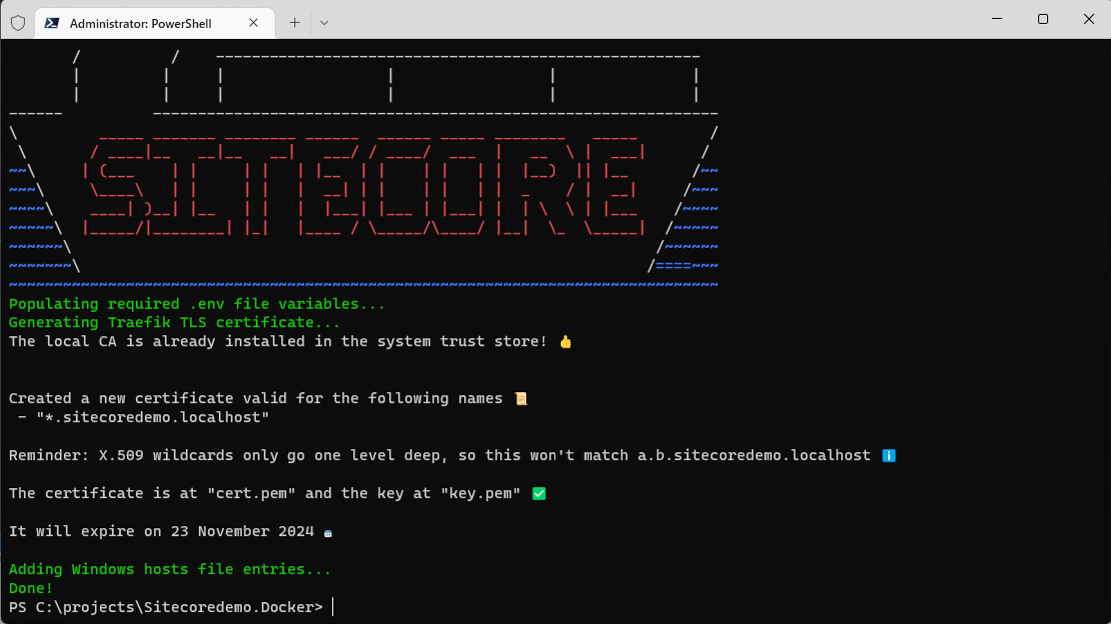The image size is (1111, 624).
Task: Click the PS C:\projects\Sitecoredemo.Docker prompt
Action: [166, 607]
